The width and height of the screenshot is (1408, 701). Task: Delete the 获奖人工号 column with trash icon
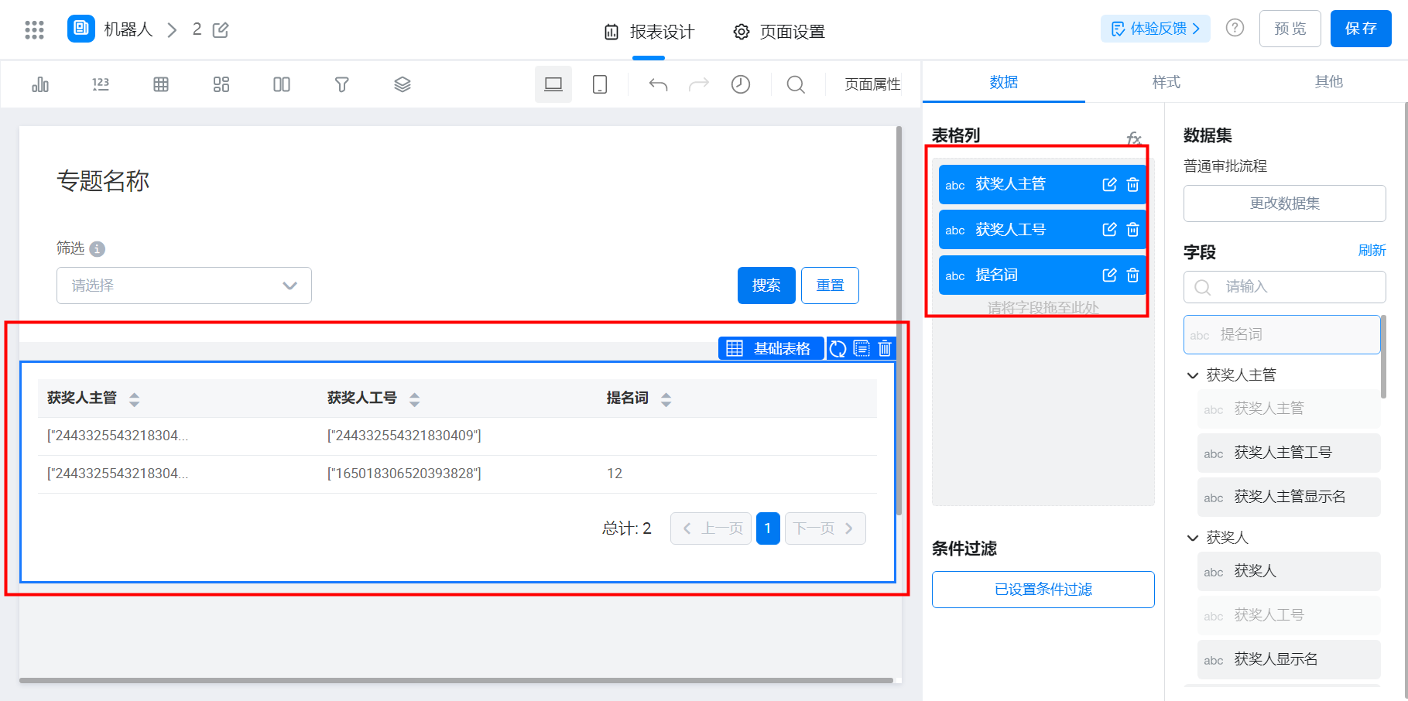[x=1132, y=230]
